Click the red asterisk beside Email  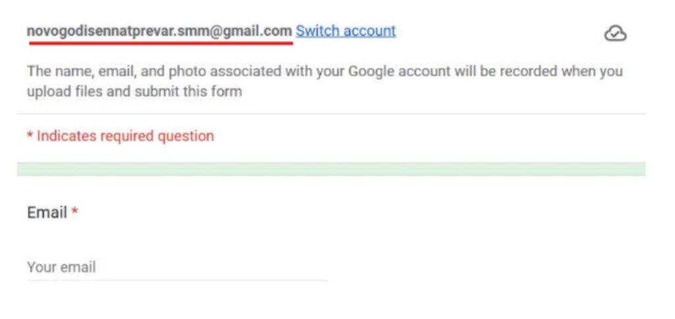pos(75,212)
